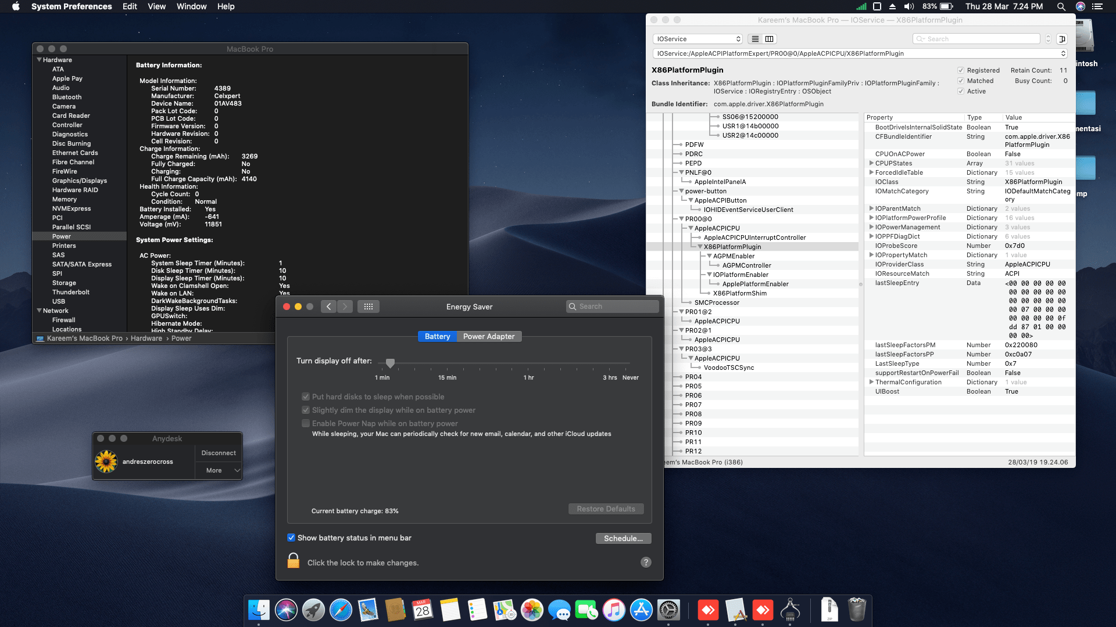Expand the CPUPStates property row

pos(871,163)
